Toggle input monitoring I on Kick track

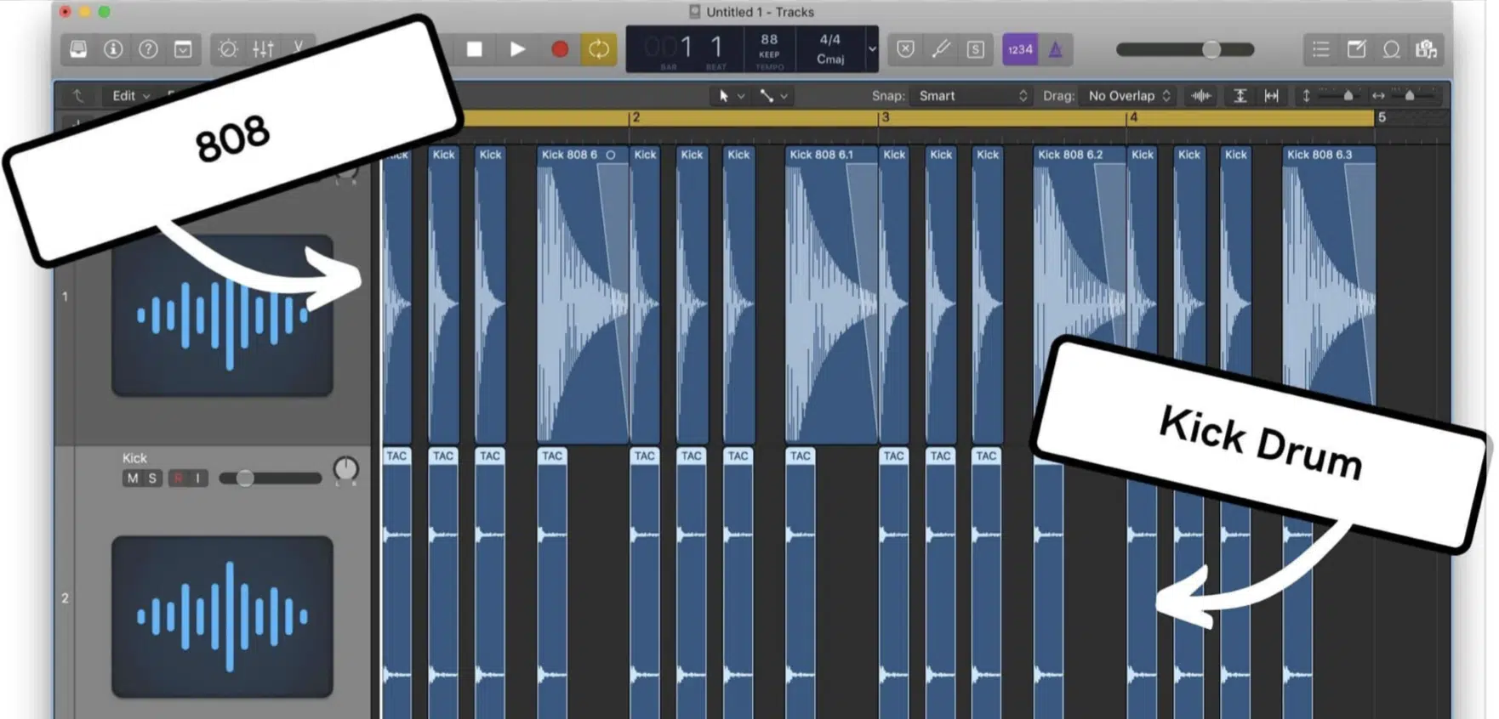pos(197,478)
